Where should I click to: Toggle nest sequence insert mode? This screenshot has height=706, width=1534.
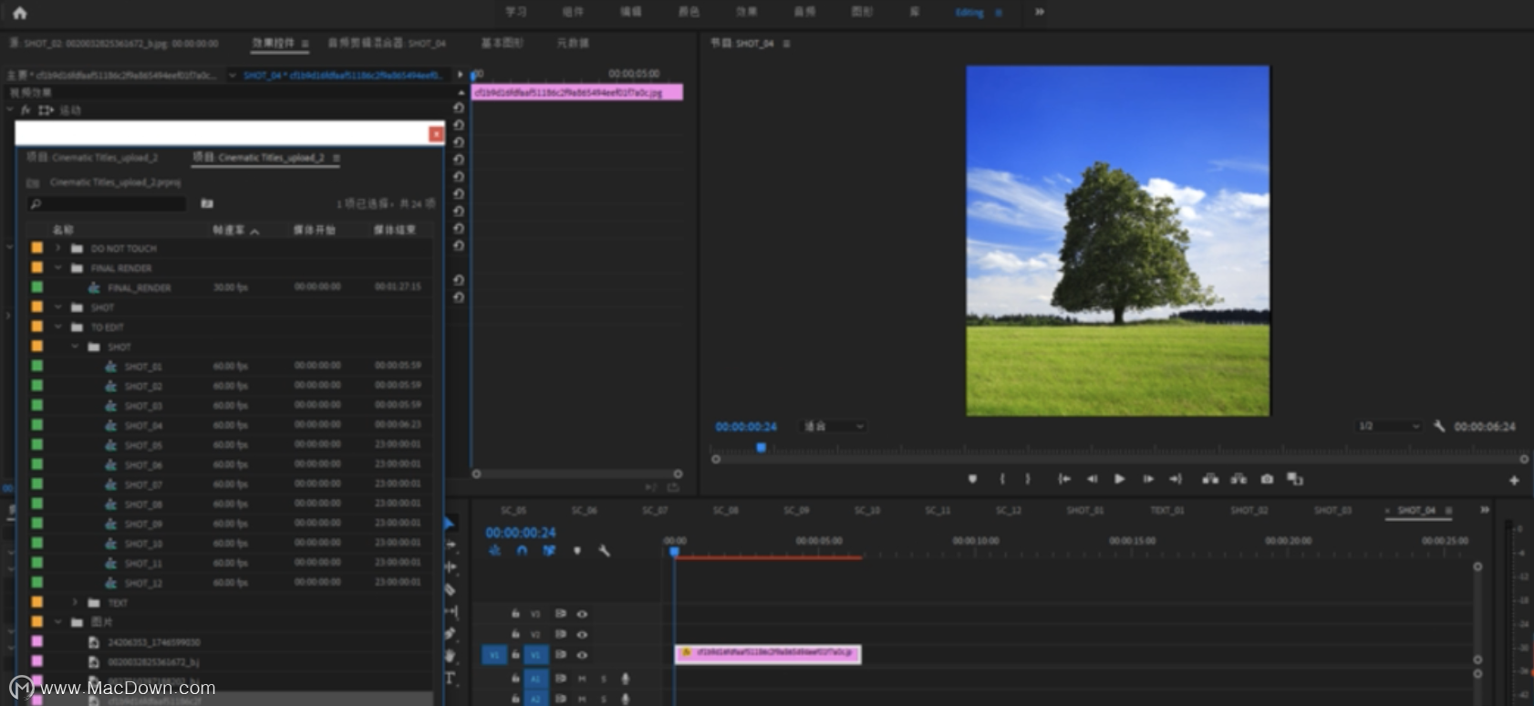tap(494, 551)
